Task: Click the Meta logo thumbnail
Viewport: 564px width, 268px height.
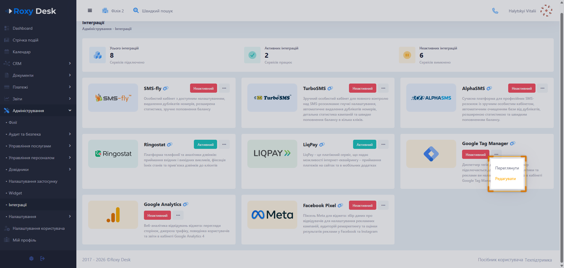Action: pos(272,215)
